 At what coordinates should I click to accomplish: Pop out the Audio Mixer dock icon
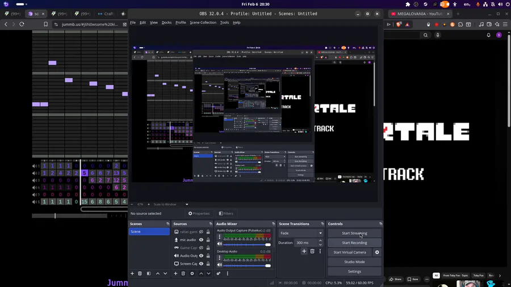pyautogui.click(x=274, y=224)
